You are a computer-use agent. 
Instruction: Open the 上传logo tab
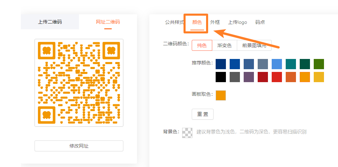click(238, 22)
